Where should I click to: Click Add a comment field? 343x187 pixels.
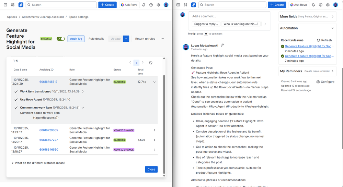(x=229, y=16)
